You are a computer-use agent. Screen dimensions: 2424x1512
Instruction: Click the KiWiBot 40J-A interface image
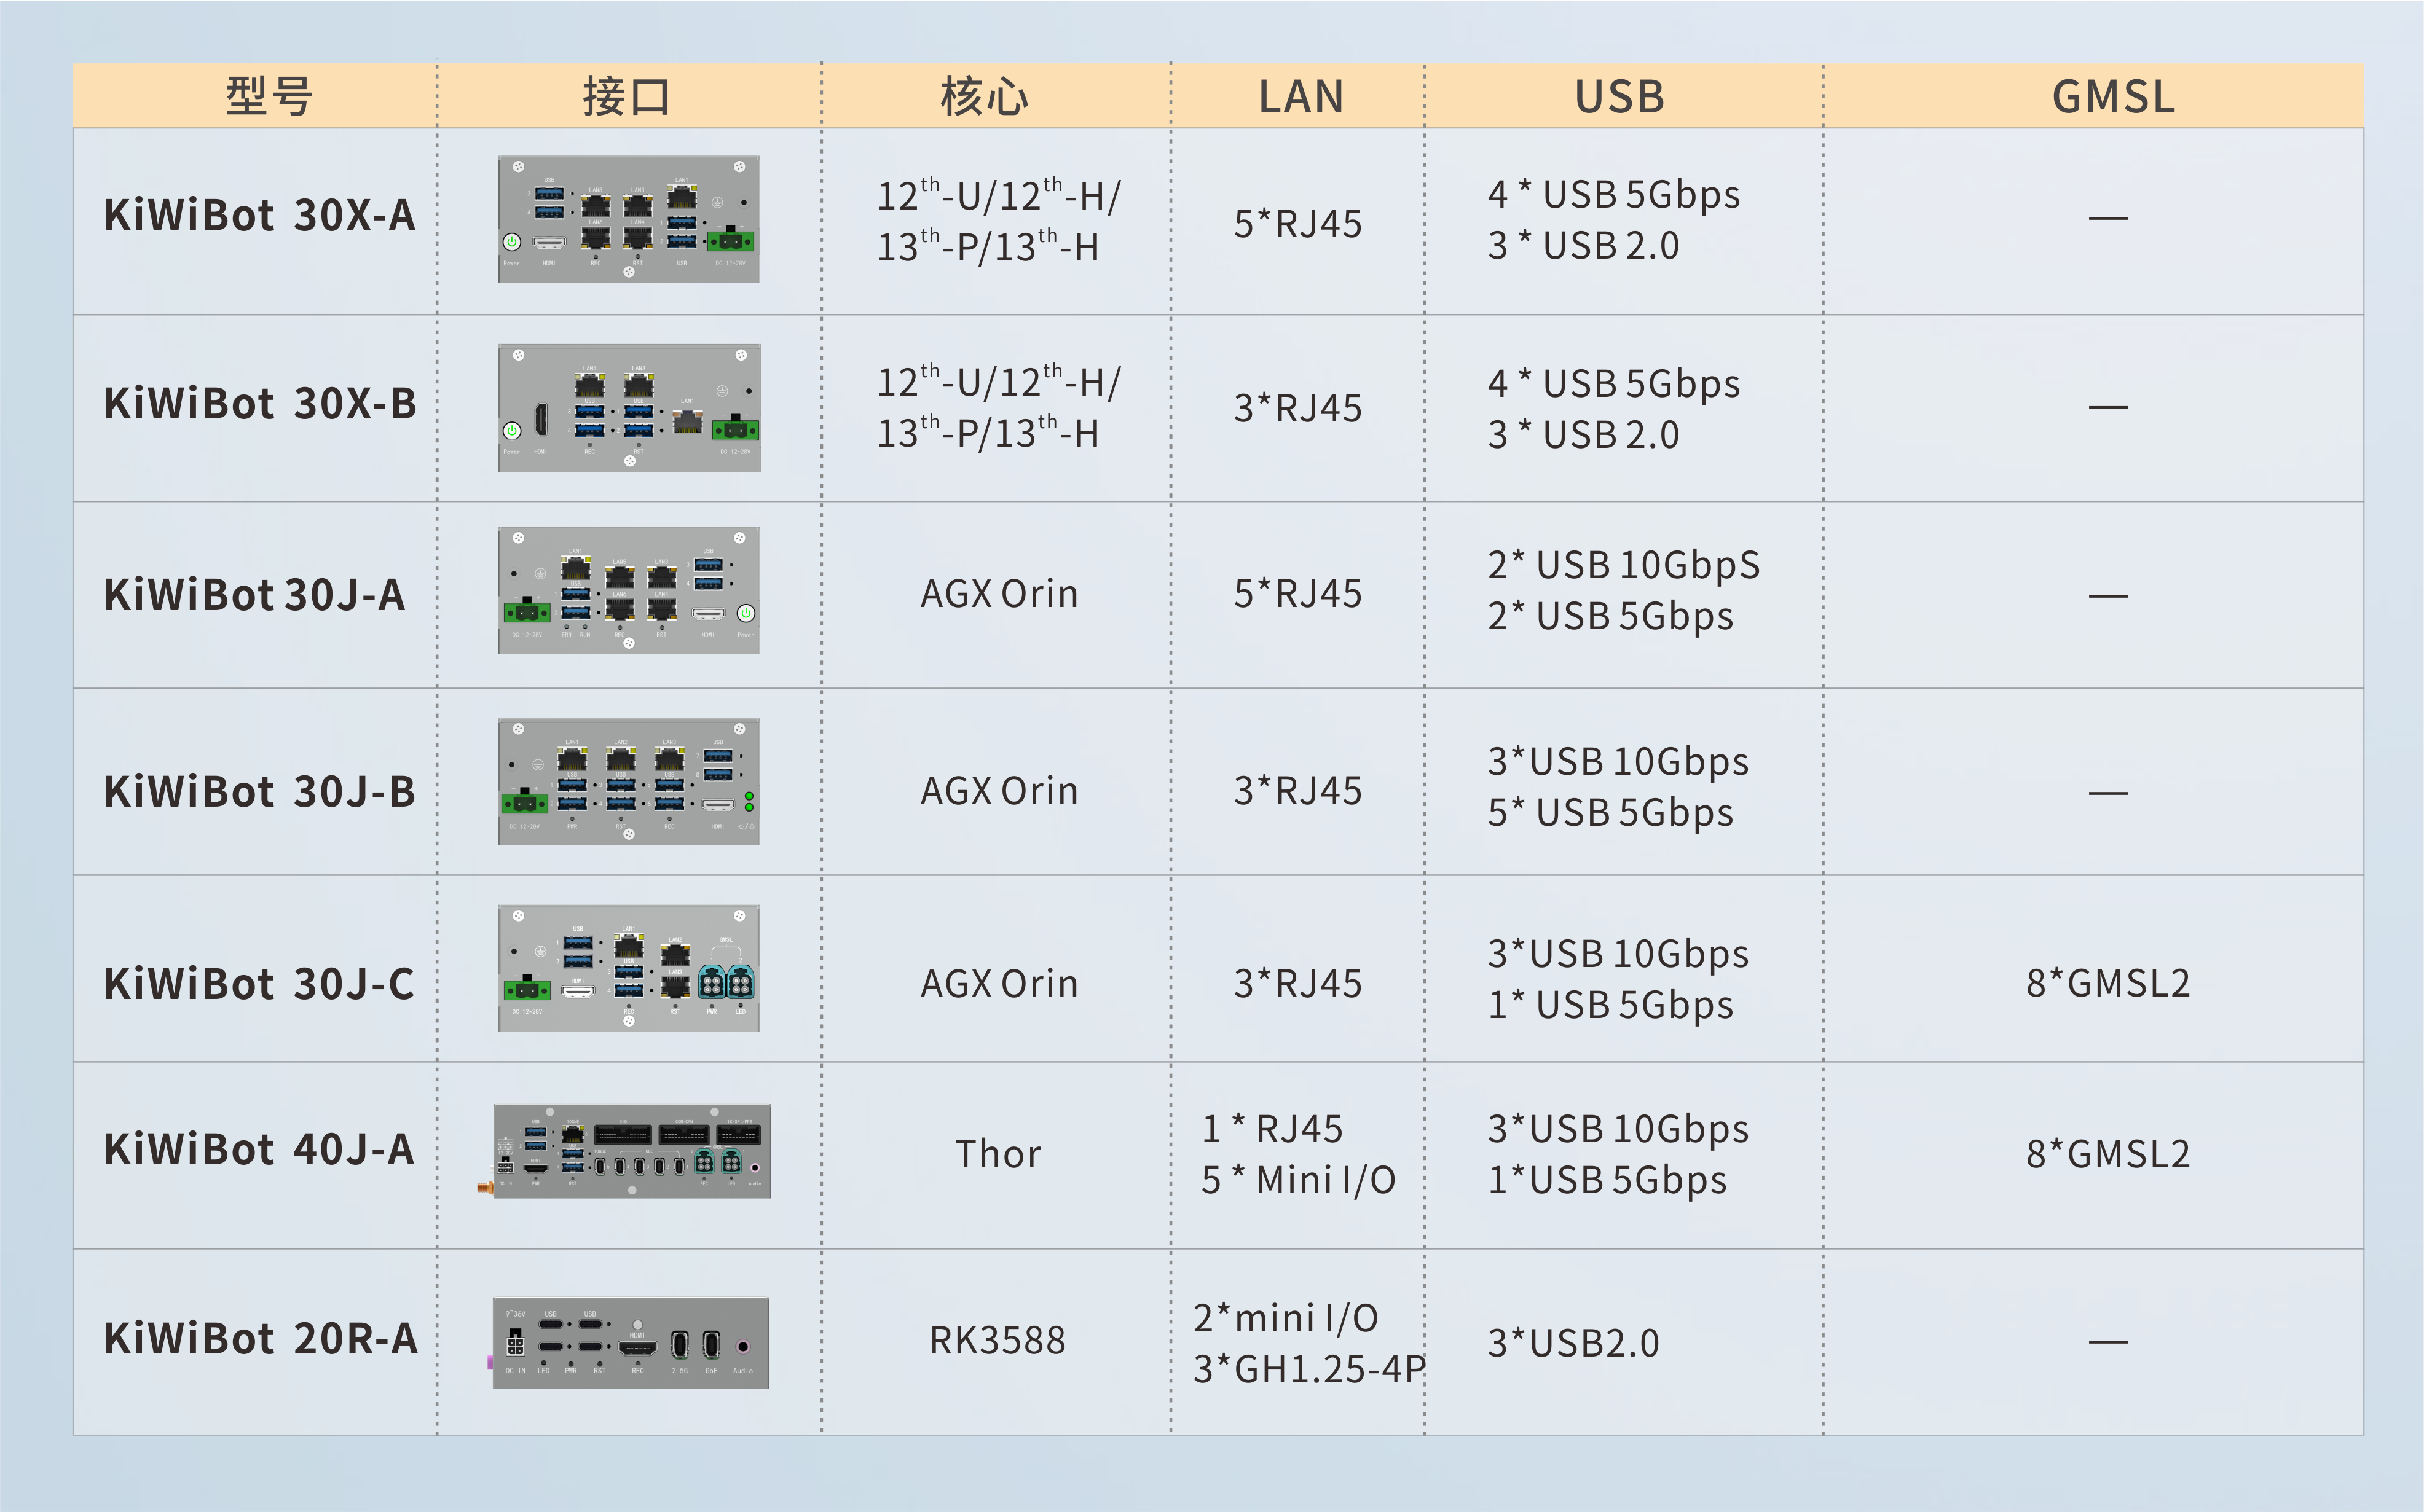[x=631, y=1151]
